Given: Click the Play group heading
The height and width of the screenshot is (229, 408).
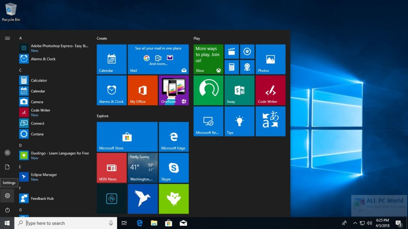Looking at the screenshot, I should point(197,38).
